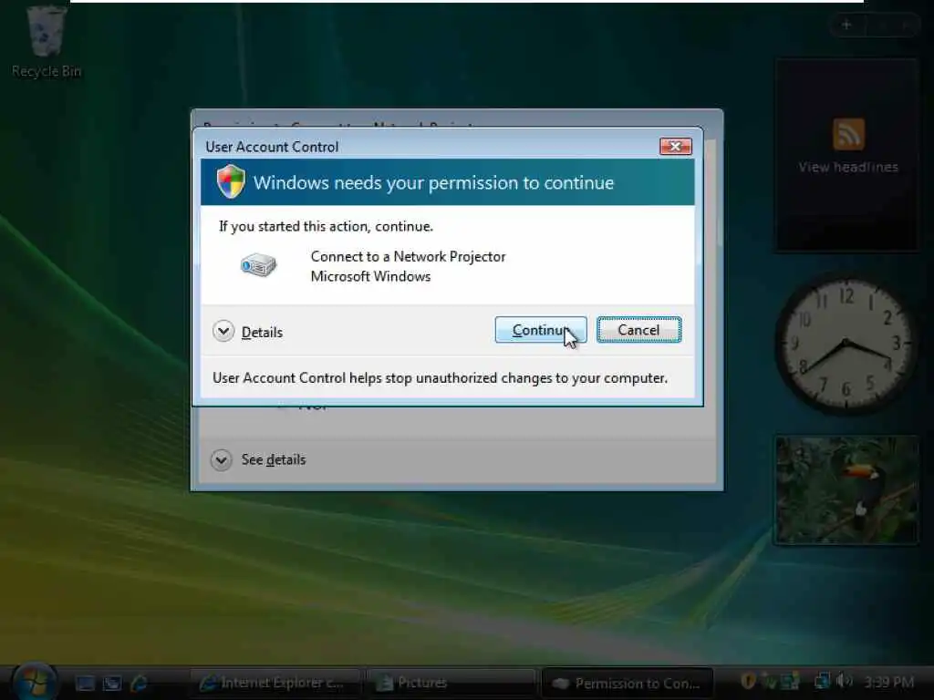Open the volume speaker tray icon
The height and width of the screenshot is (700, 934).
[x=844, y=680]
